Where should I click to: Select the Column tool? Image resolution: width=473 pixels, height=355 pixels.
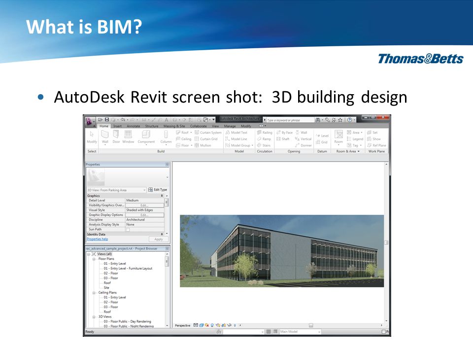pos(166,138)
